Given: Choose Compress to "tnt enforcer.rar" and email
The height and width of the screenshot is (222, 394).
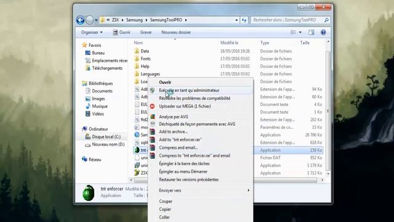Looking at the screenshot, I should 201,155.
